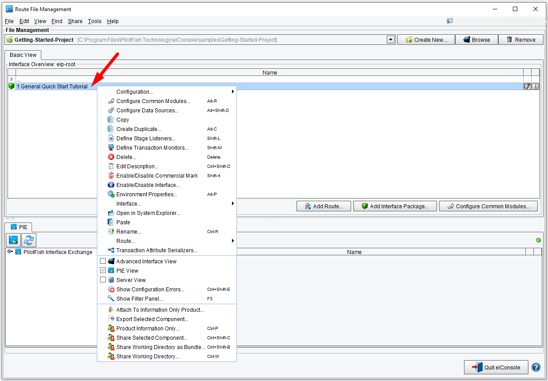Open the Share menu

tap(75, 21)
